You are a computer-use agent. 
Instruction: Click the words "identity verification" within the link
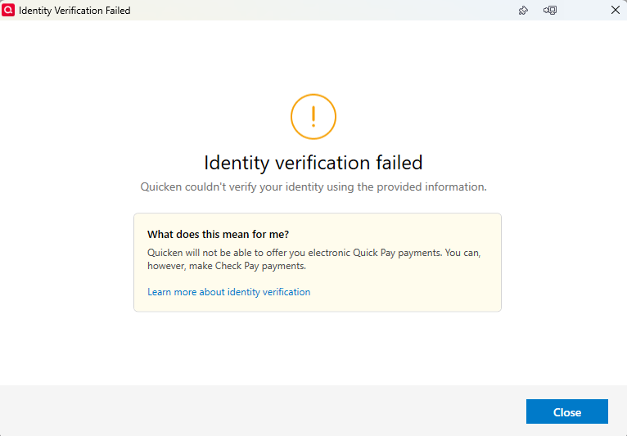coord(268,292)
